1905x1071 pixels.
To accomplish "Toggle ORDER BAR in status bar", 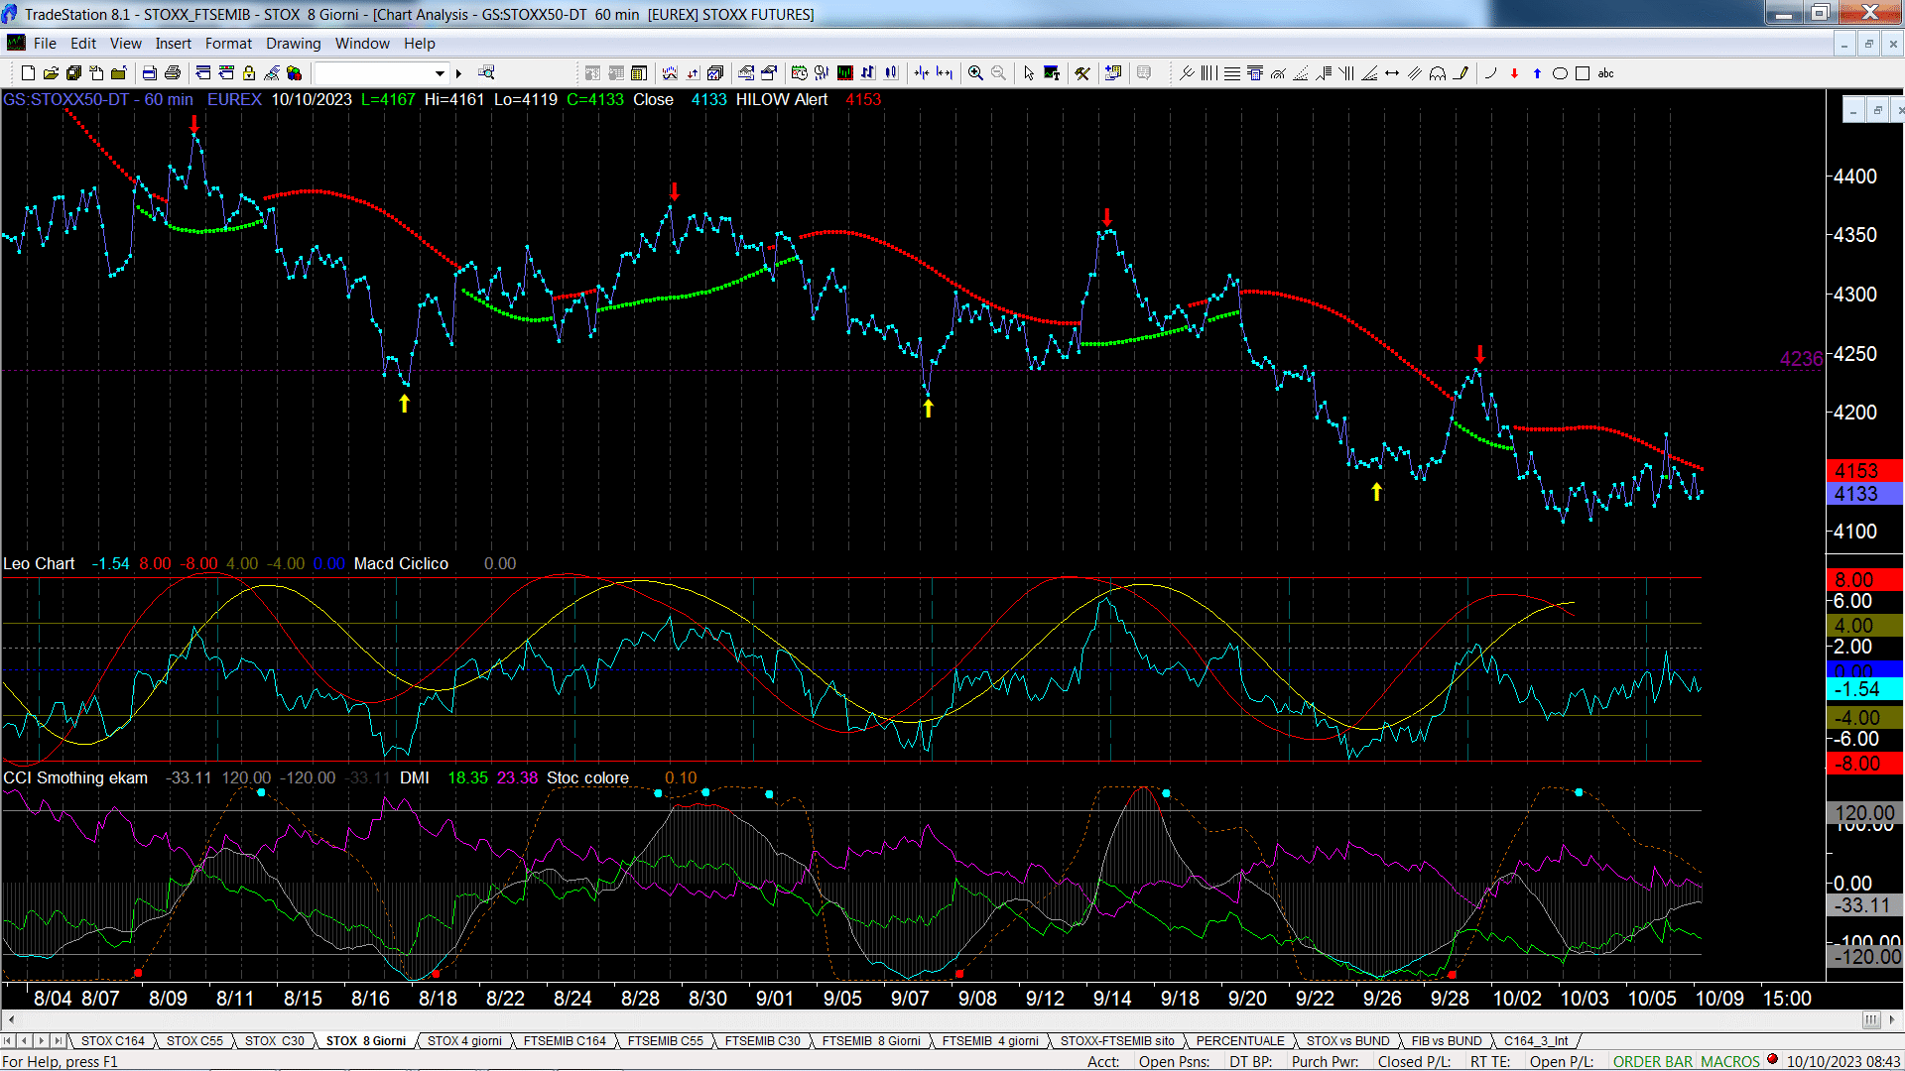I will click(x=1653, y=1062).
